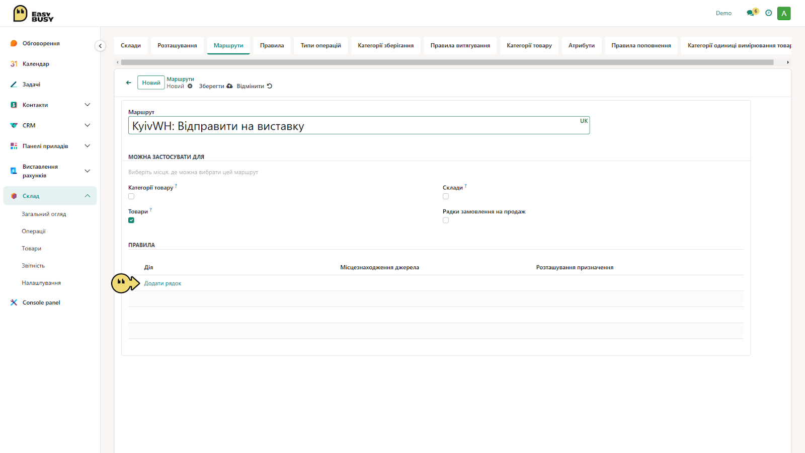The image size is (805, 453).
Task: Switch to the Правила tab
Action: click(272, 45)
